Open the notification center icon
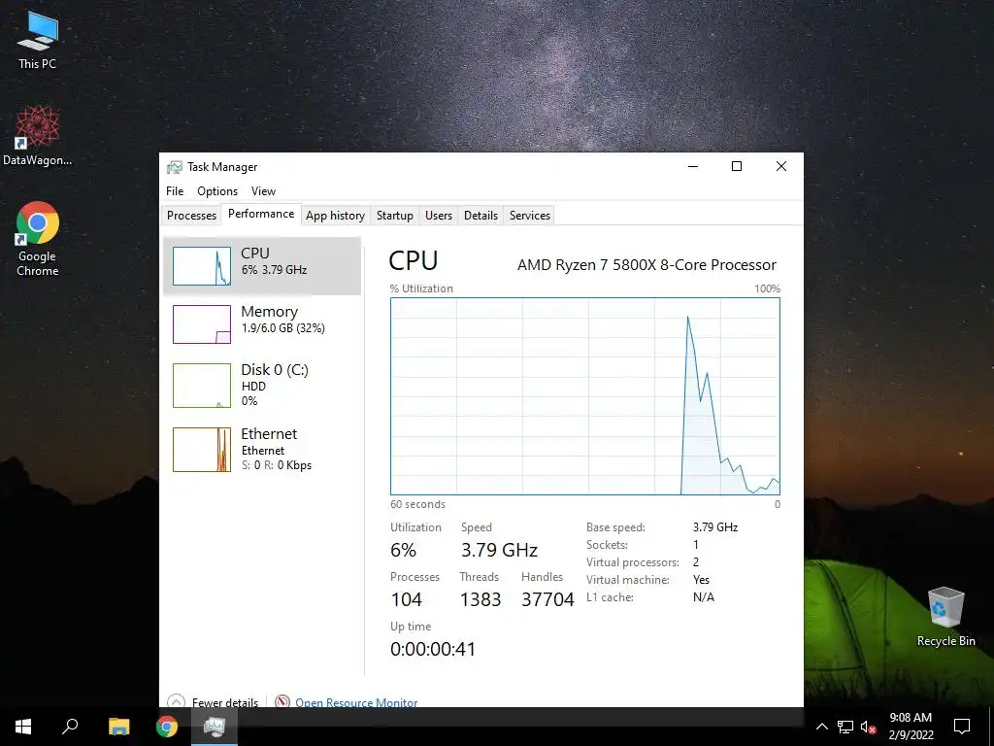994x746 pixels. [962, 727]
